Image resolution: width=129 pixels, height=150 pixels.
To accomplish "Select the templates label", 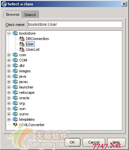I will tap(27, 119).
